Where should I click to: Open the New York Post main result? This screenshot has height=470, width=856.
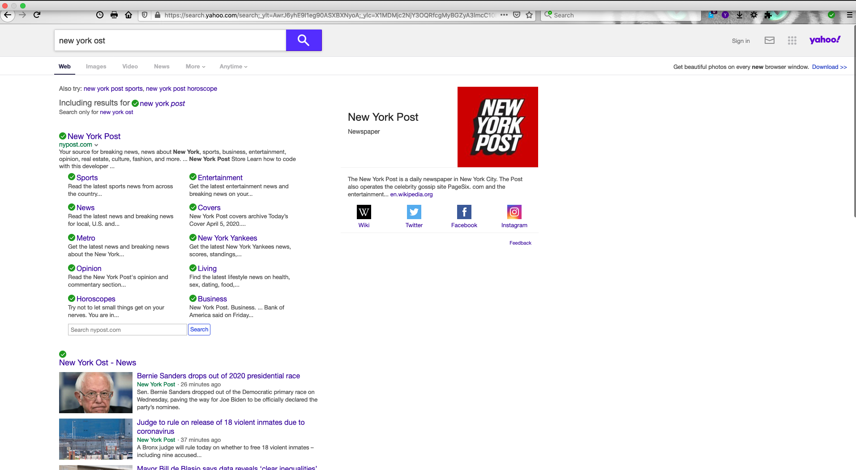click(x=94, y=136)
